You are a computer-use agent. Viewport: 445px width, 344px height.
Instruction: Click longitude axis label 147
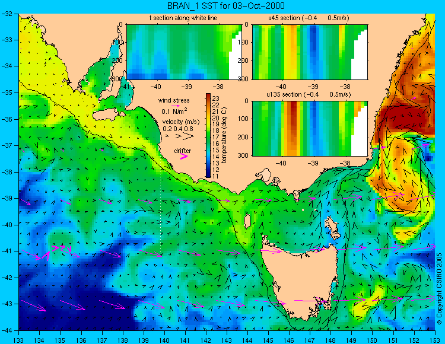point(310,340)
